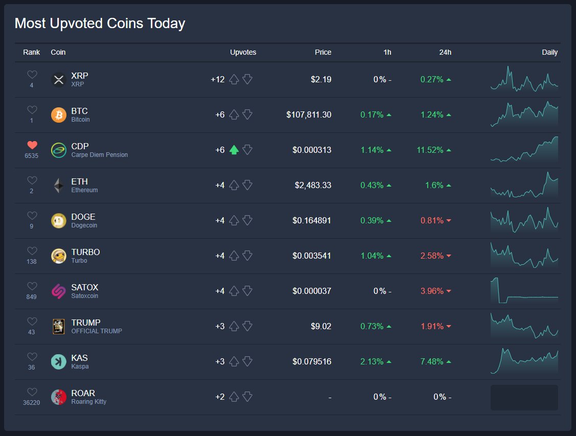Click the Kaspa teal logo

[59, 362]
